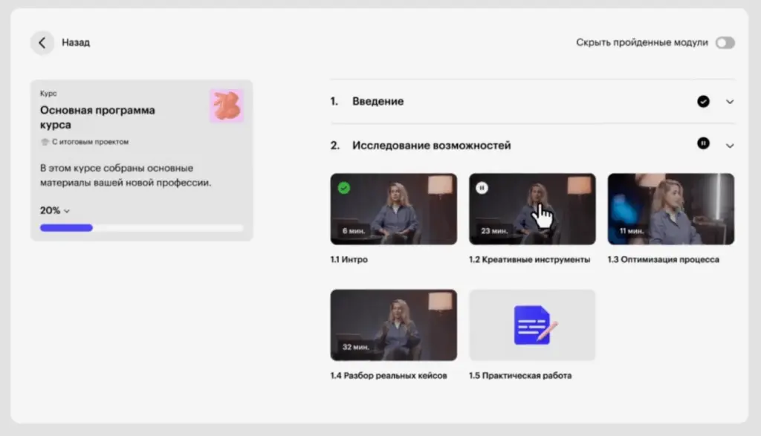Open the document icon in 1.5 Практическая работа
The image size is (761, 436).
click(531, 324)
